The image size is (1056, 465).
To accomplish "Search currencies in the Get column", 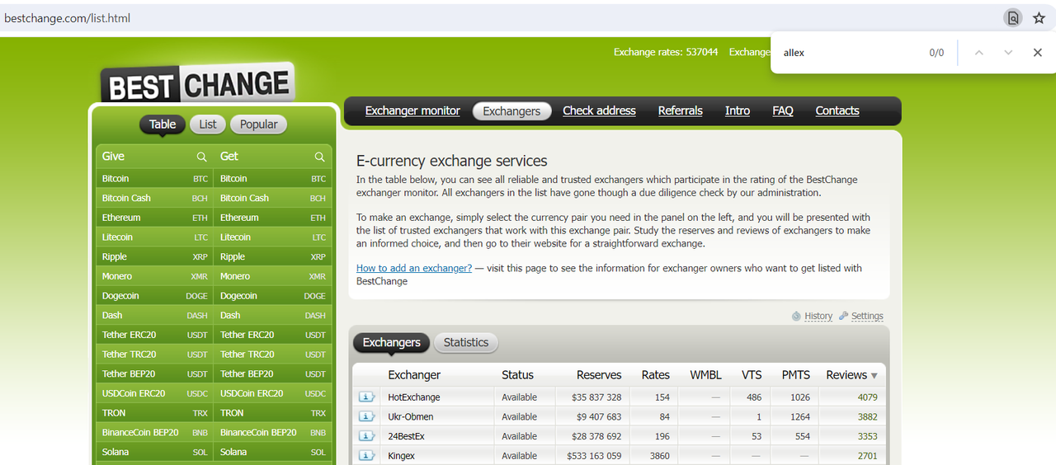I will pyautogui.click(x=319, y=157).
